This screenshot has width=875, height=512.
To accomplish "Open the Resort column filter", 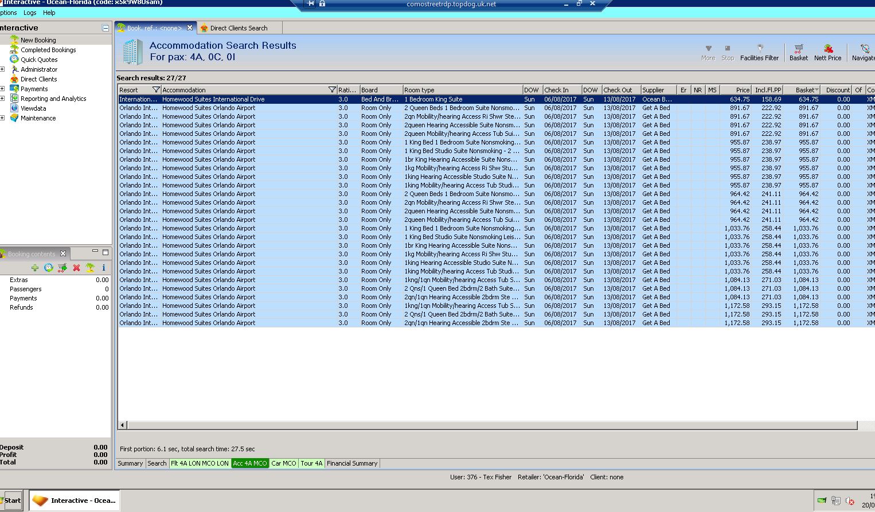I will click(156, 90).
